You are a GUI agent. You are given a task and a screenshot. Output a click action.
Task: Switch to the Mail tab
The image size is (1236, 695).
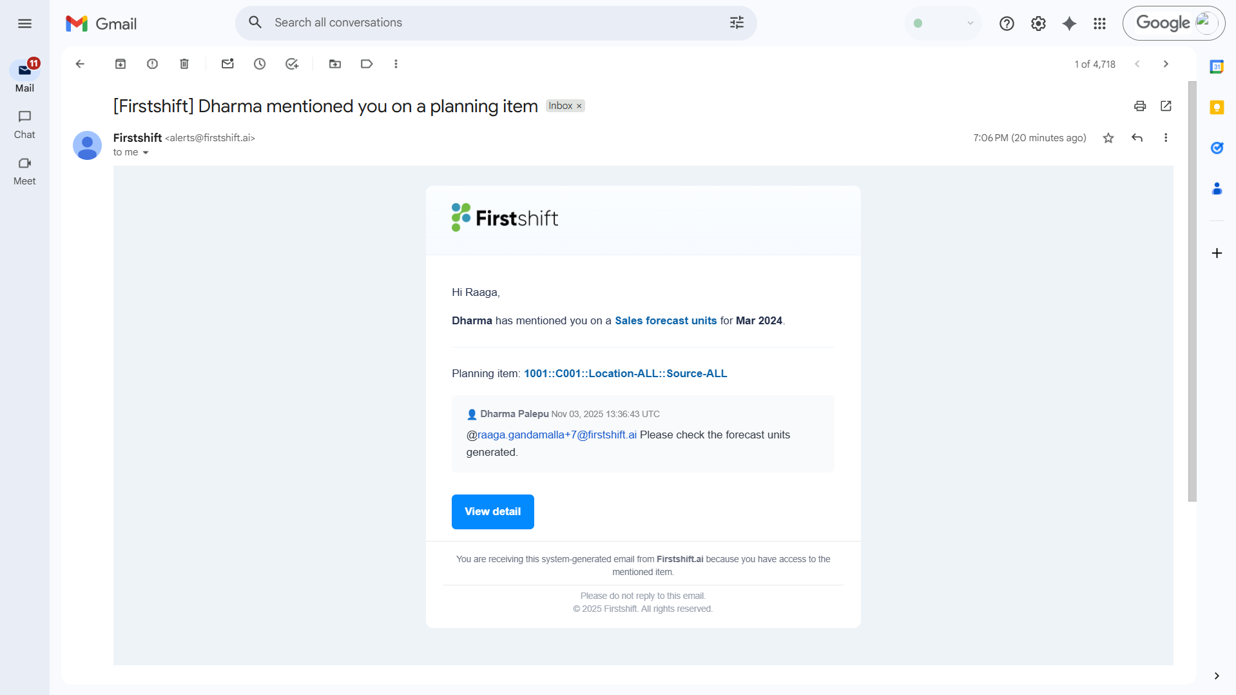[24, 76]
